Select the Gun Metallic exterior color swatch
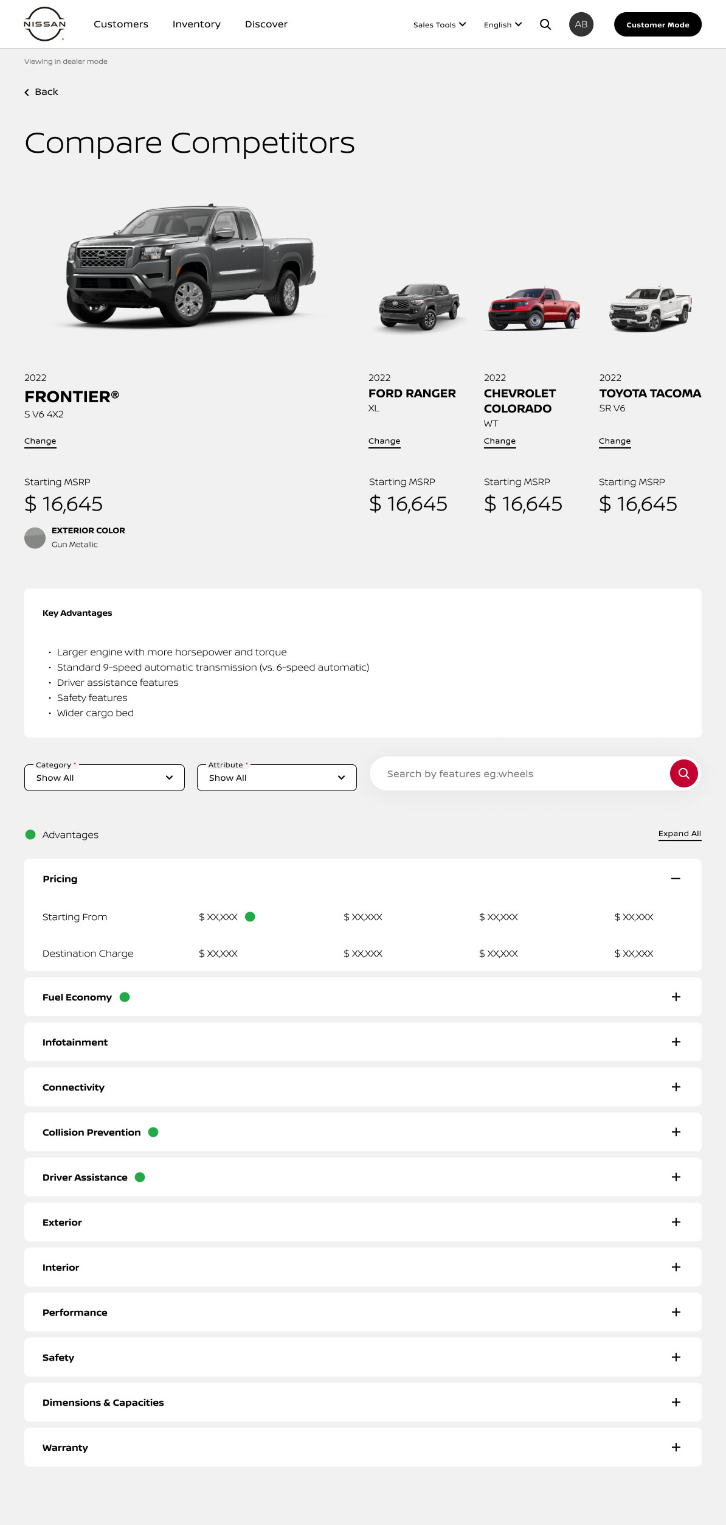The height and width of the screenshot is (1525, 726). (35, 538)
